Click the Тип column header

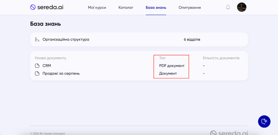click(162, 58)
